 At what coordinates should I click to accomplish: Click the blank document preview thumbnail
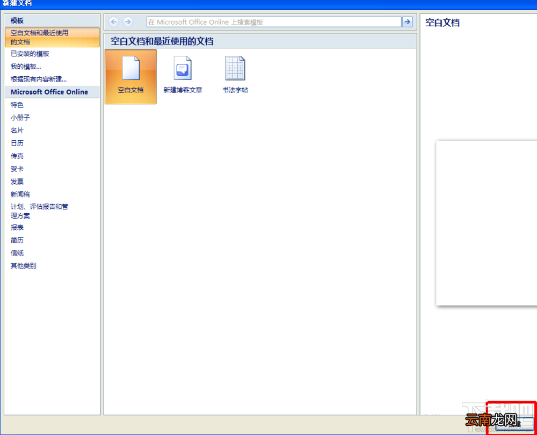(x=487, y=223)
